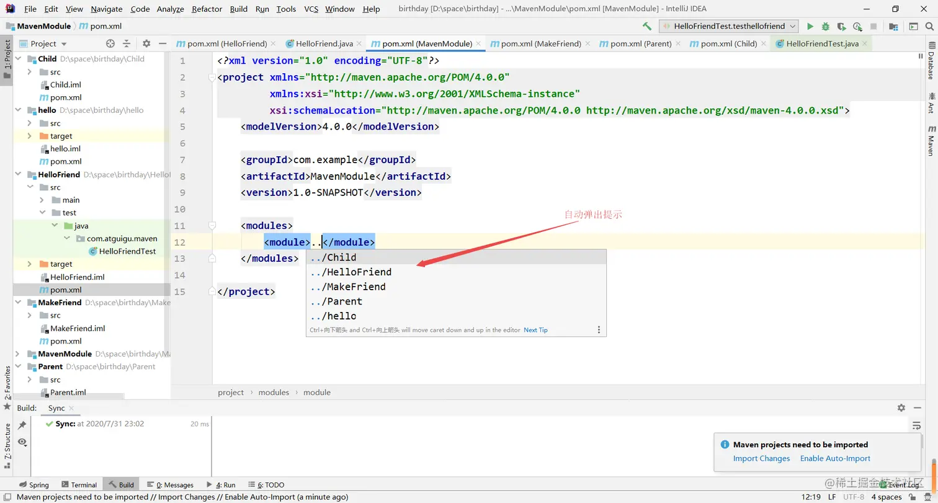
Task: Change the UTF-8 file encoding
Action: click(x=854, y=497)
